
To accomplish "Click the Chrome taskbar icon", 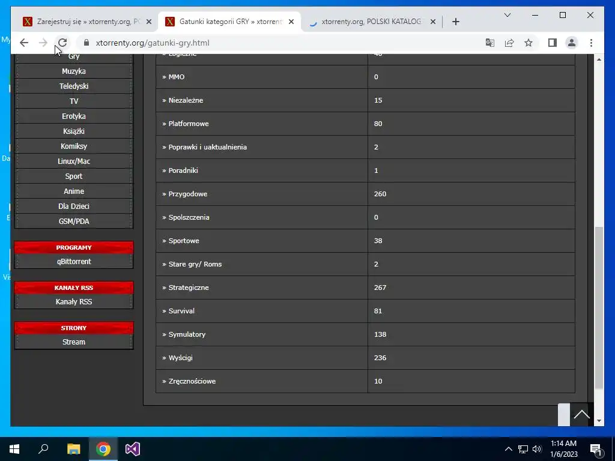I will pyautogui.click(x=103, y=449).
